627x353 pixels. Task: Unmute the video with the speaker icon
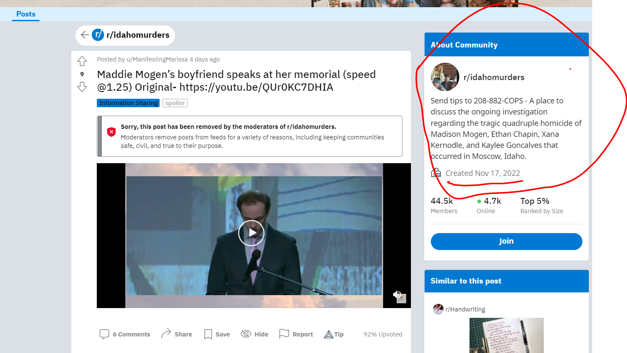tap(397, 294)
